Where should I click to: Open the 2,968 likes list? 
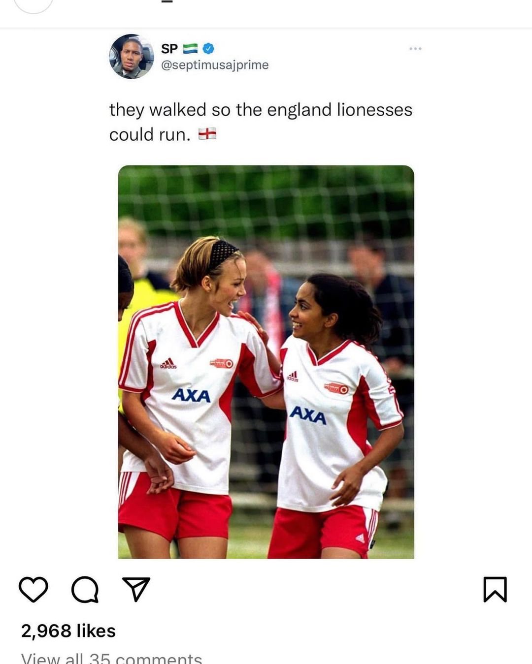pyautogui.click(x=68, y=631)
